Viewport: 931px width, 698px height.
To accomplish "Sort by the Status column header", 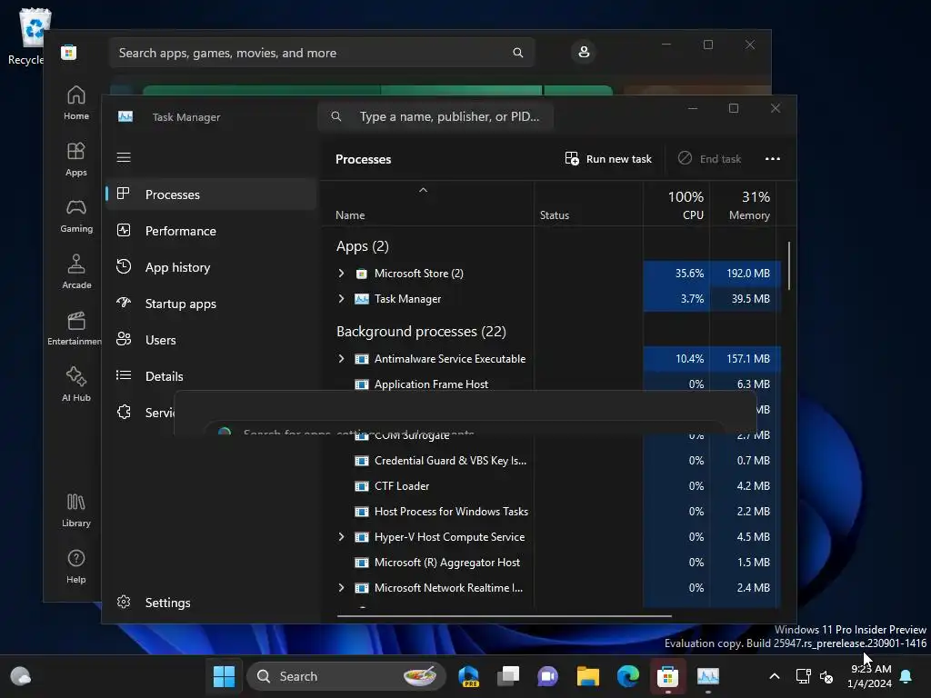I will click(588, 204).
